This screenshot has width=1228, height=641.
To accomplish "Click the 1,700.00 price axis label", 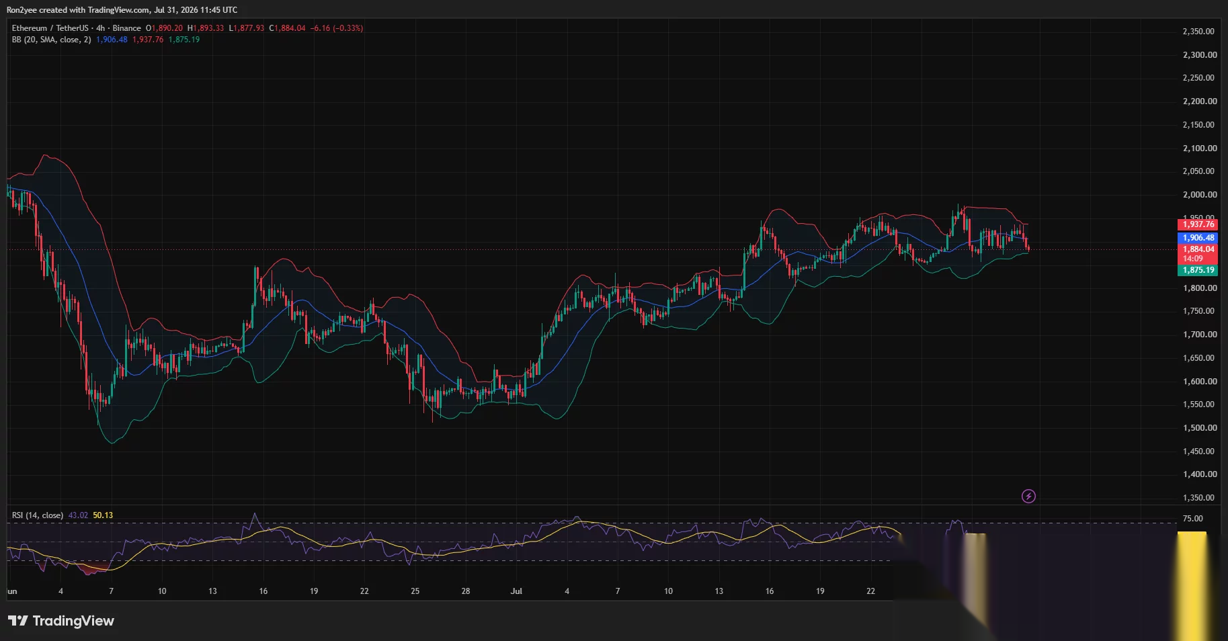I will (1200, 335).
